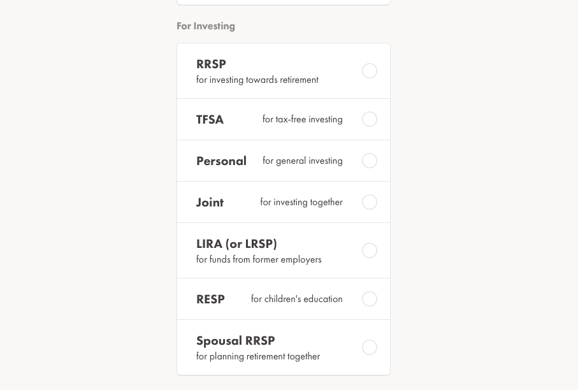Click 'for investing towards retirement' description

257,80
